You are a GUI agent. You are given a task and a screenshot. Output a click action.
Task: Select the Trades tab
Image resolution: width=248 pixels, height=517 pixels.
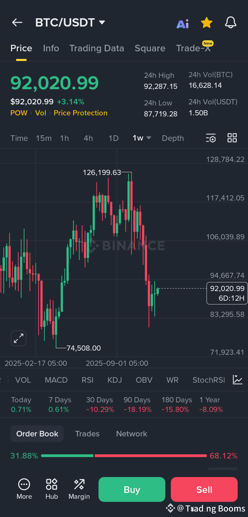(x=87, y=434)
